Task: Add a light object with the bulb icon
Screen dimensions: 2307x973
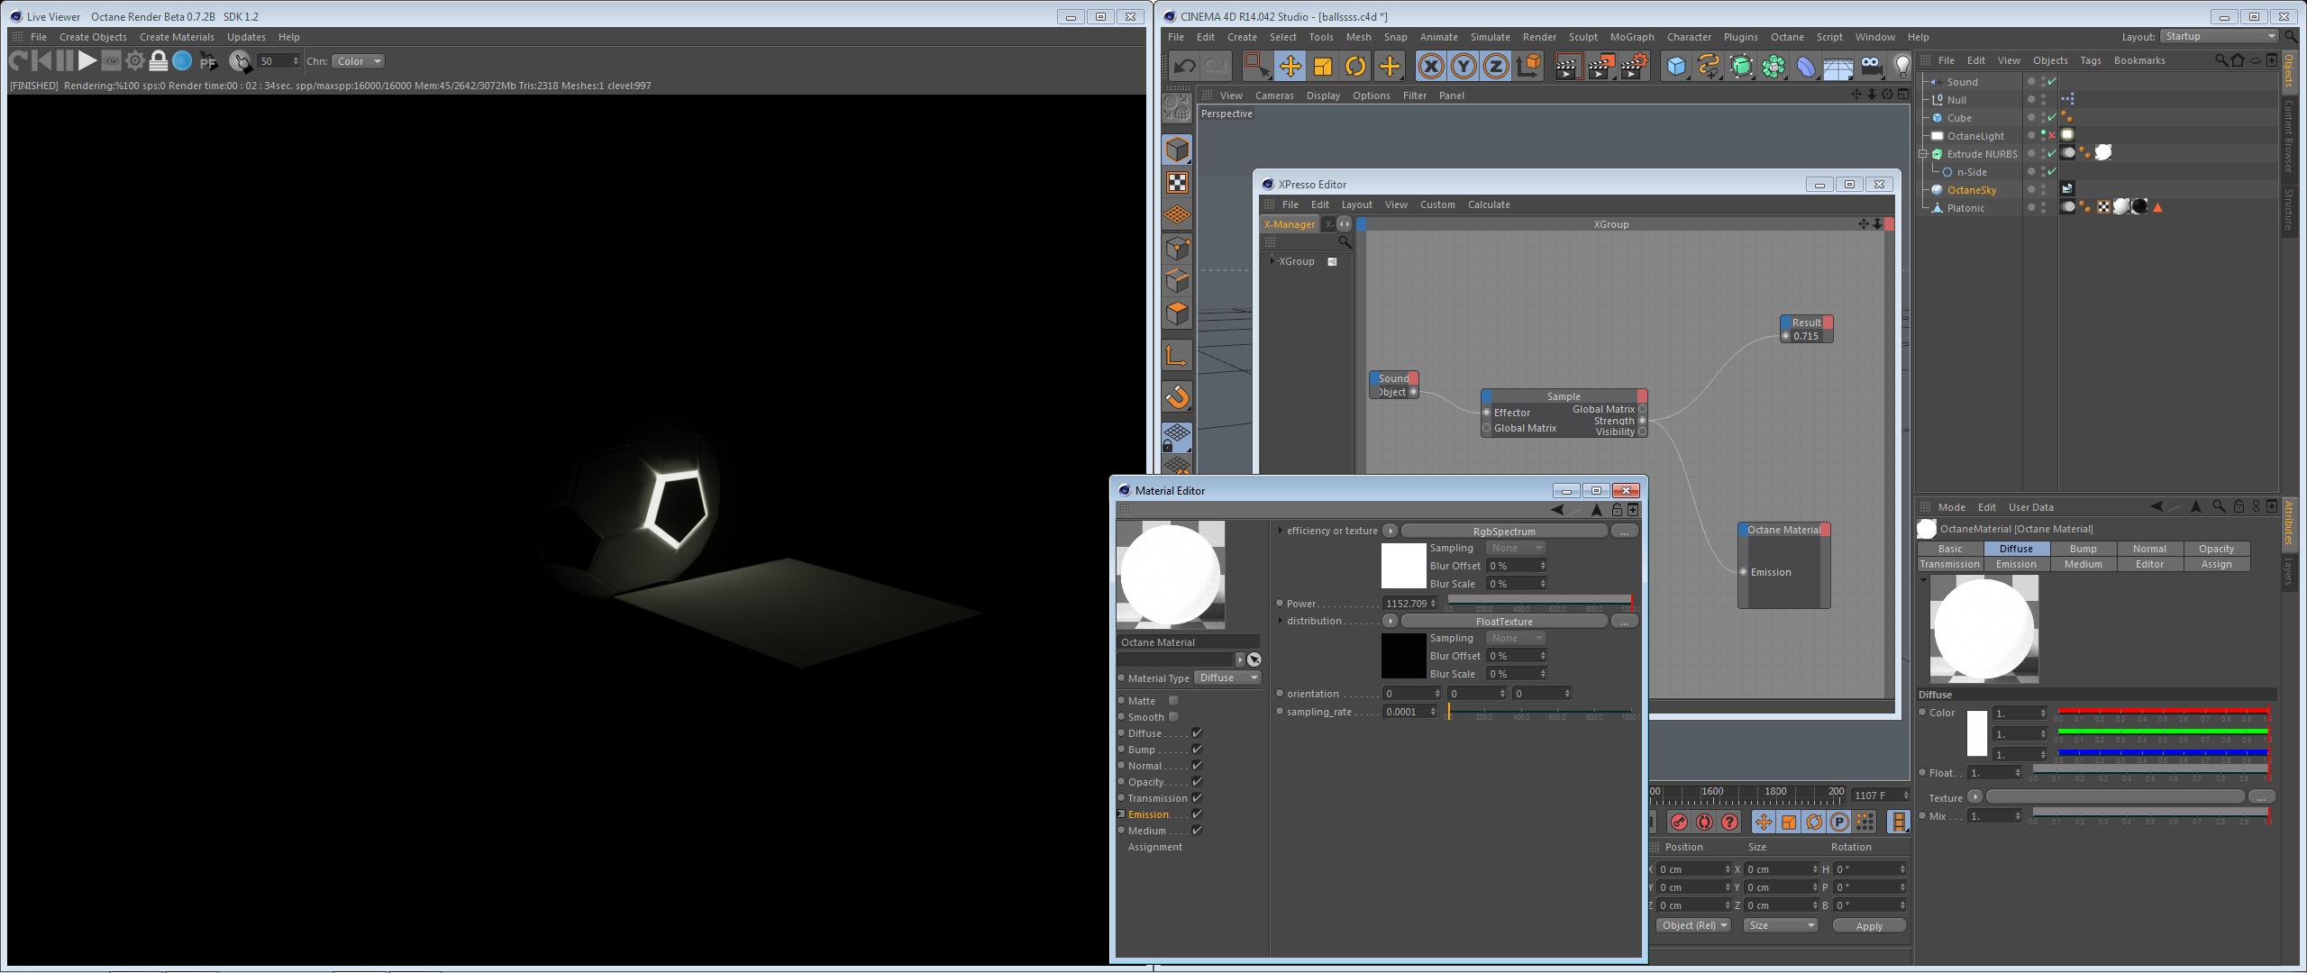Action: coord(1902,66)
